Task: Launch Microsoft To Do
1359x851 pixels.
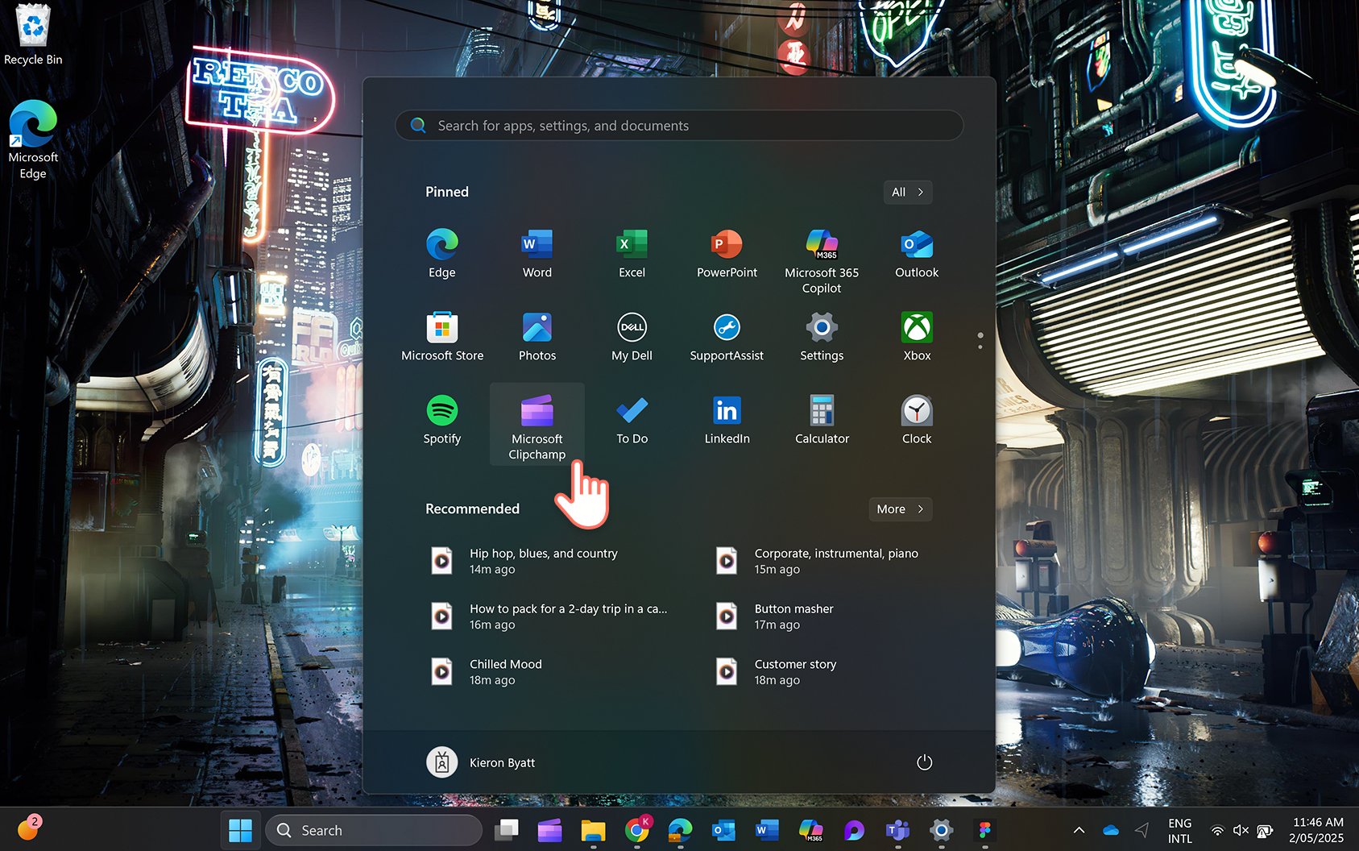Action: pyautogui.click(x=632, y=418)
